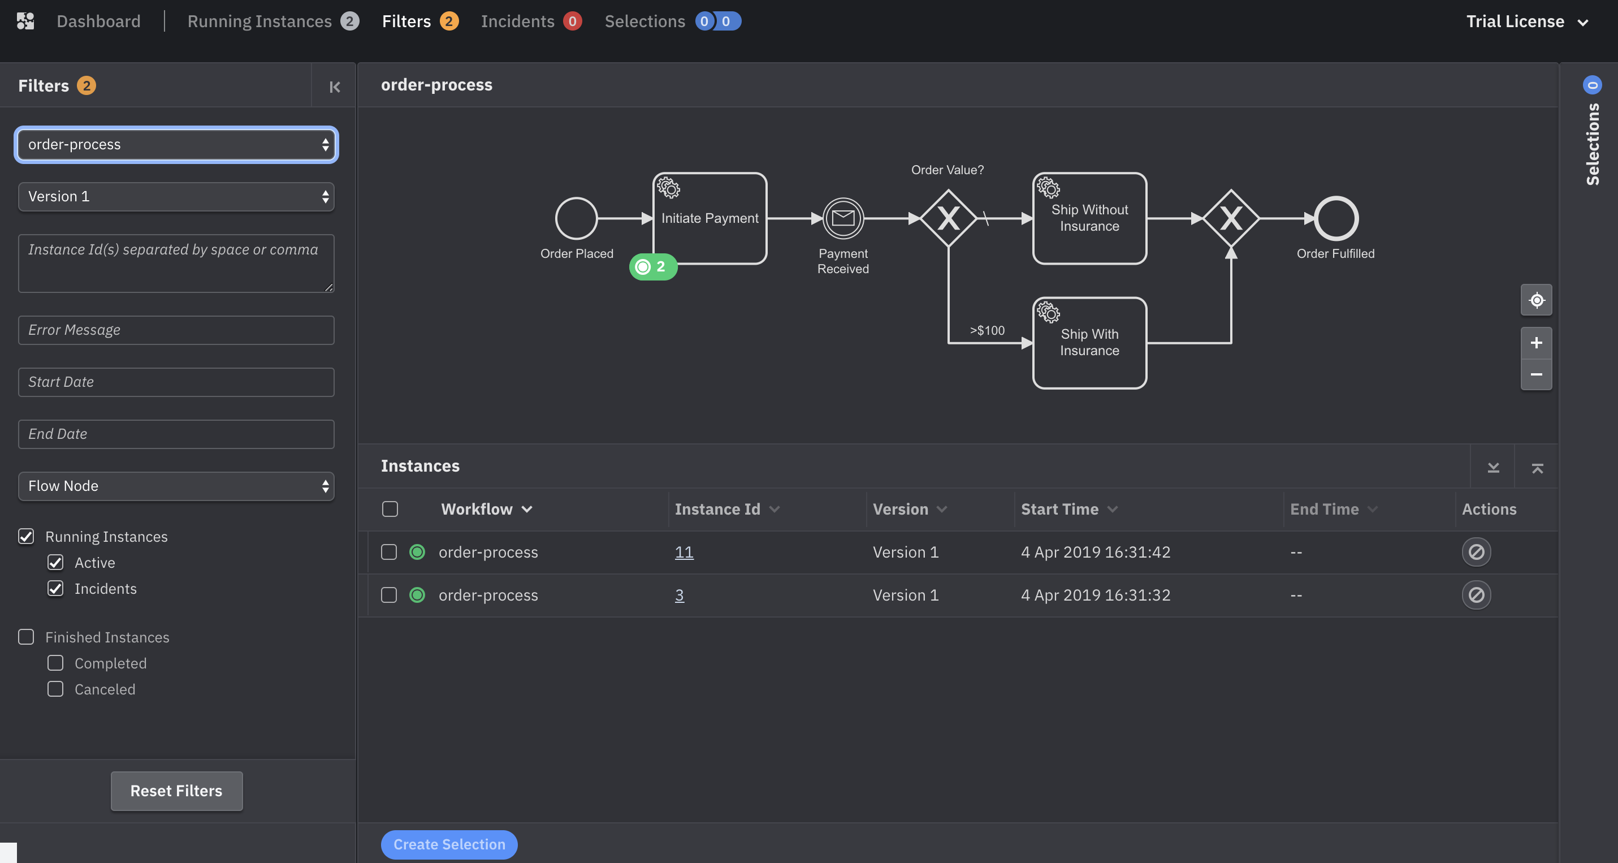Open Running Instances from the top bar
Screen dimensions: 1618x863
click(x=272, y=21)
